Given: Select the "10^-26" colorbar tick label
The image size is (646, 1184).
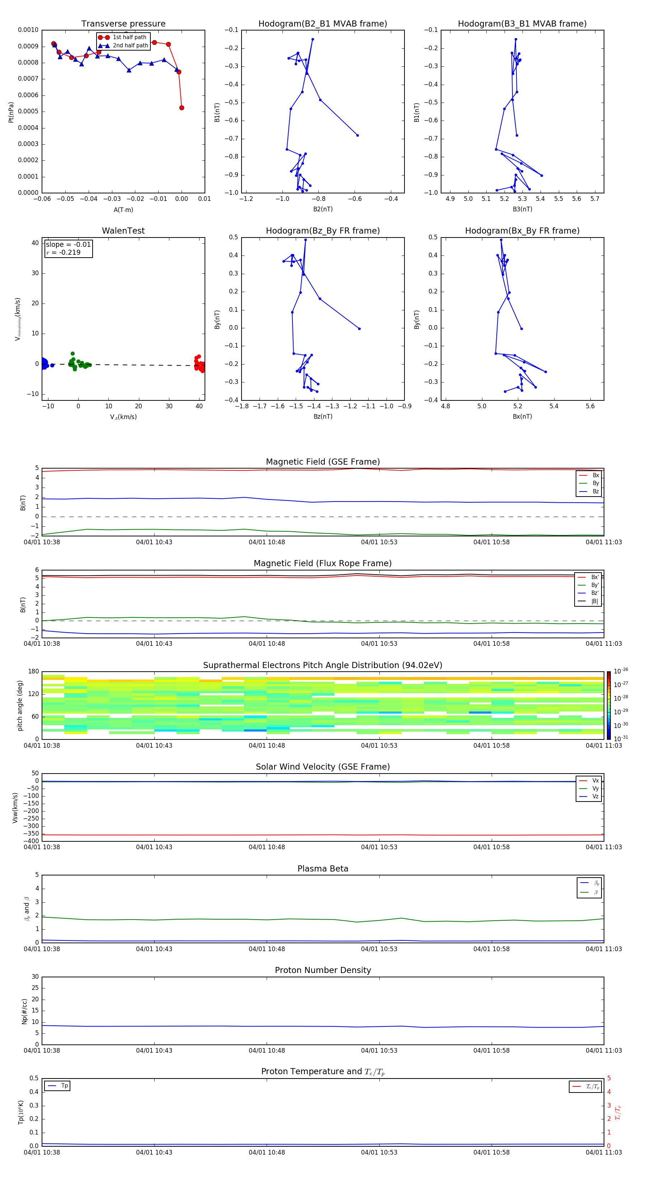Looking at the screenshot, I should (621, 671).
